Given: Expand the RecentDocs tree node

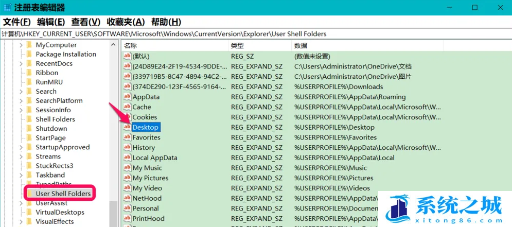Looking at the screenshot, I should [x=21, y=64].
